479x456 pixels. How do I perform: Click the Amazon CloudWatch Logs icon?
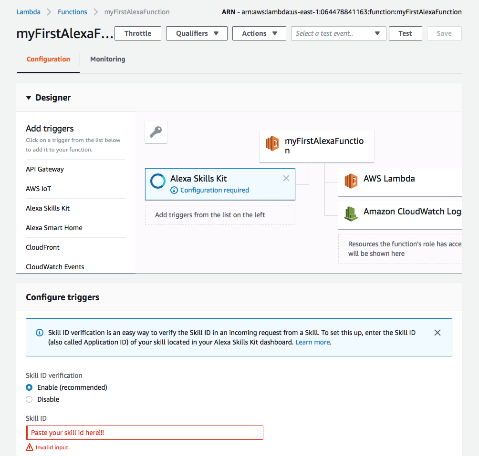(x=351, y=214)
